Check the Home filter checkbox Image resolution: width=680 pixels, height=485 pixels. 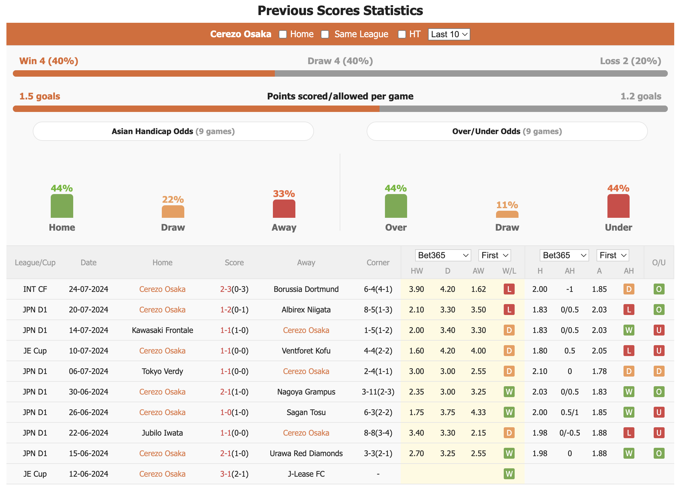(283, 34)
